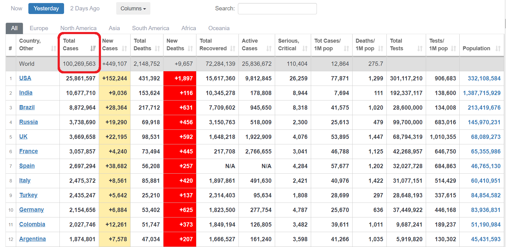Sort by Deaths/1M pop sort icon
This screenshot has height=247, width=506.
coord(381,48)
